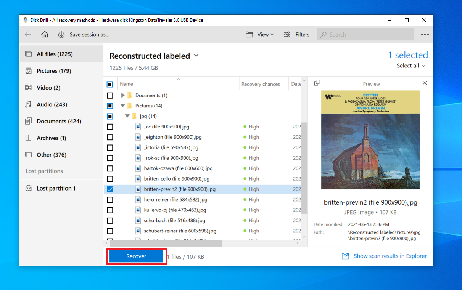Toggle the Pictures (14) folder checkbox
Screen dimensions: 462x290
pos(110,106)
